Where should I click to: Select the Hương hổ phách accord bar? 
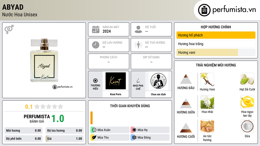(x=216, y=35)
